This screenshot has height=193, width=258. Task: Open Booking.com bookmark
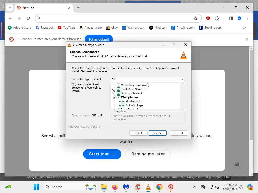tap(210, 28)
